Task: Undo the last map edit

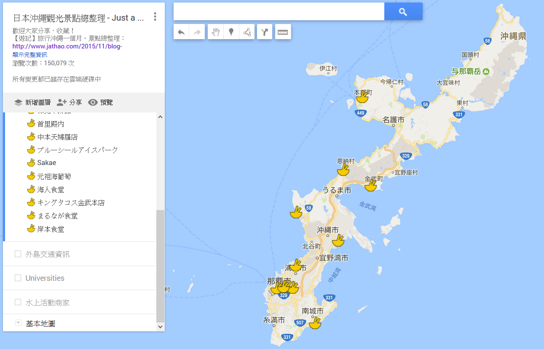Action: click(181, 32)
